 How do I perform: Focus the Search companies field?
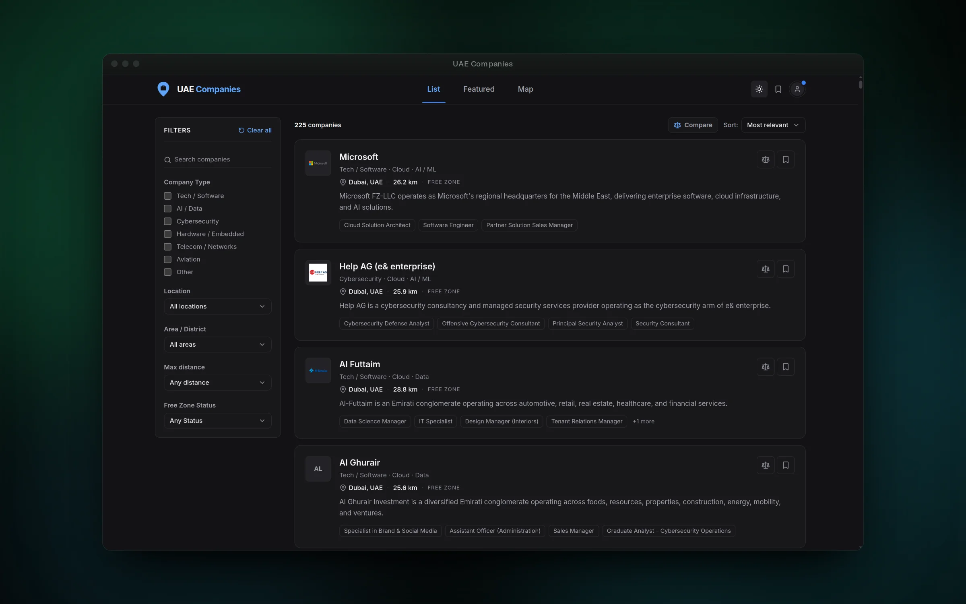(217, 159)
